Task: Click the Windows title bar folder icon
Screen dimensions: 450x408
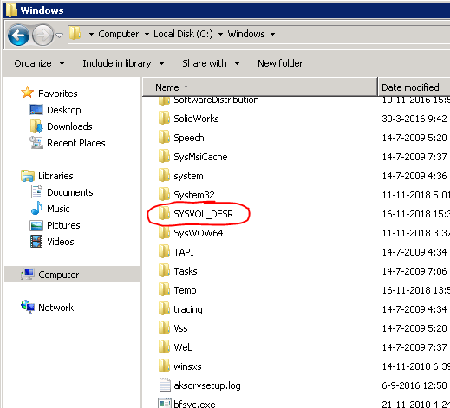Action: (x=11, y=10)
